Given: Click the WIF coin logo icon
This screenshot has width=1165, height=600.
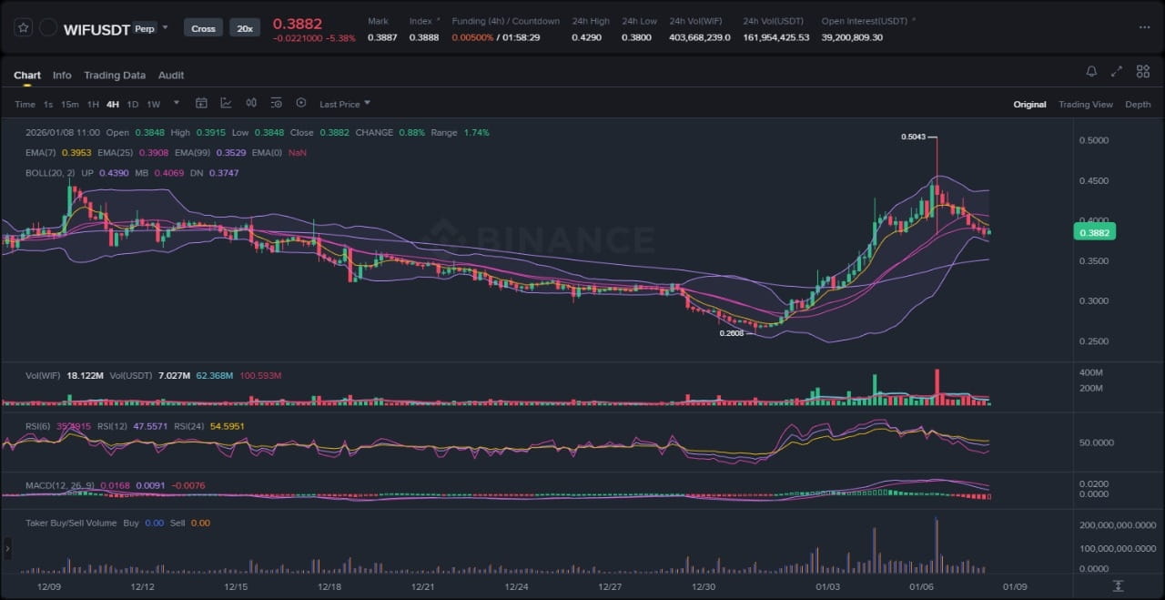Looking at the screenshot, I should (x=49, y=28).
